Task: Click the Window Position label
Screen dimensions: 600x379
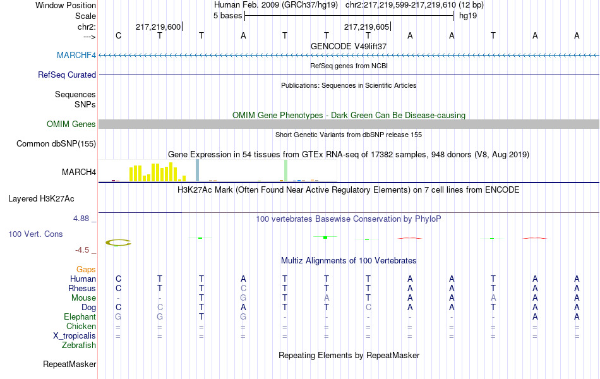Action: pos(66,5)
